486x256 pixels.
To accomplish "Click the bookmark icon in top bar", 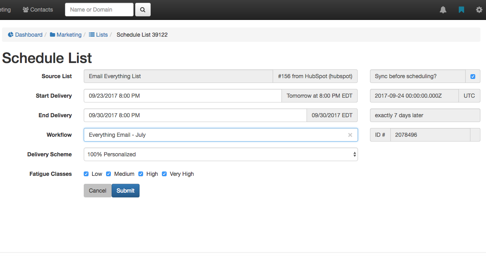I will [x=461, y=10].
